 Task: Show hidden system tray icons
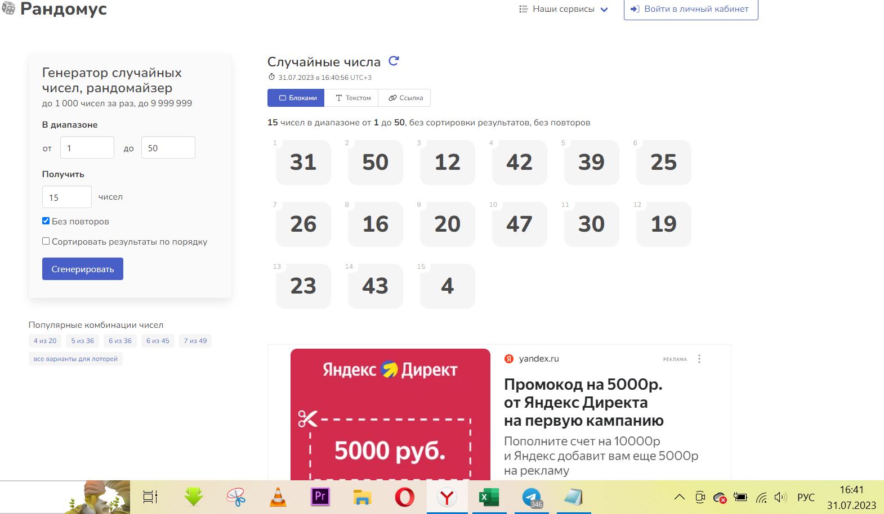pos(680,497)
